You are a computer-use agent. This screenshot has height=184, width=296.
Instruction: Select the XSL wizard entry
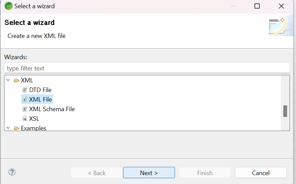point(34,119)
